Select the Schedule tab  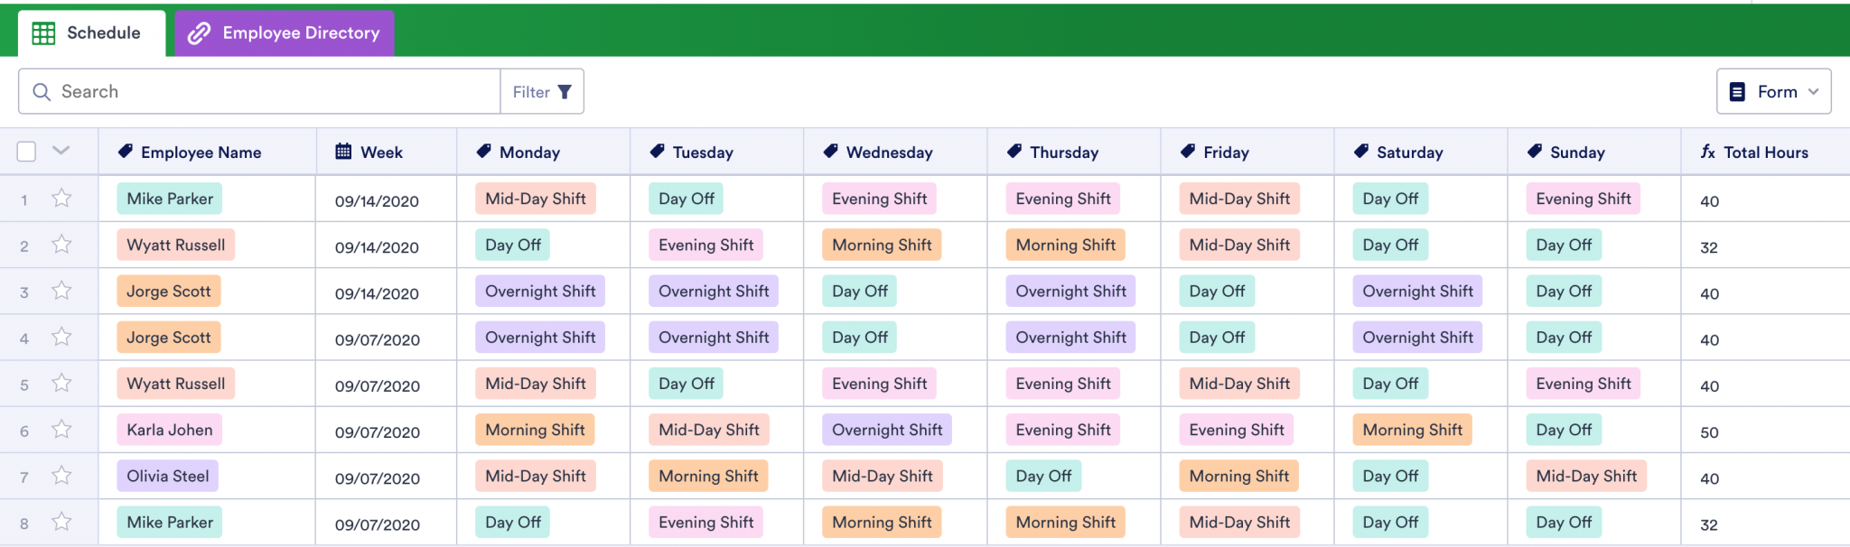coord(91,33)
